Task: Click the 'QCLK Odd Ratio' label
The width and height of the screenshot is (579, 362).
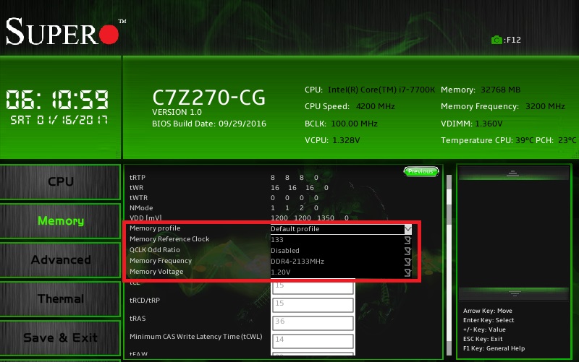Action: point(155,249)
